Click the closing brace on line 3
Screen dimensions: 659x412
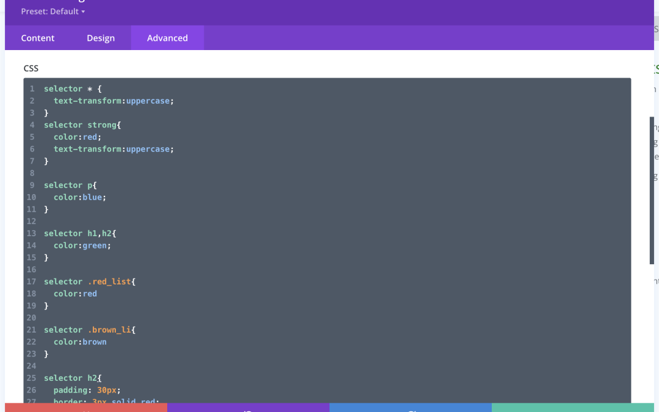pos(46,113)
